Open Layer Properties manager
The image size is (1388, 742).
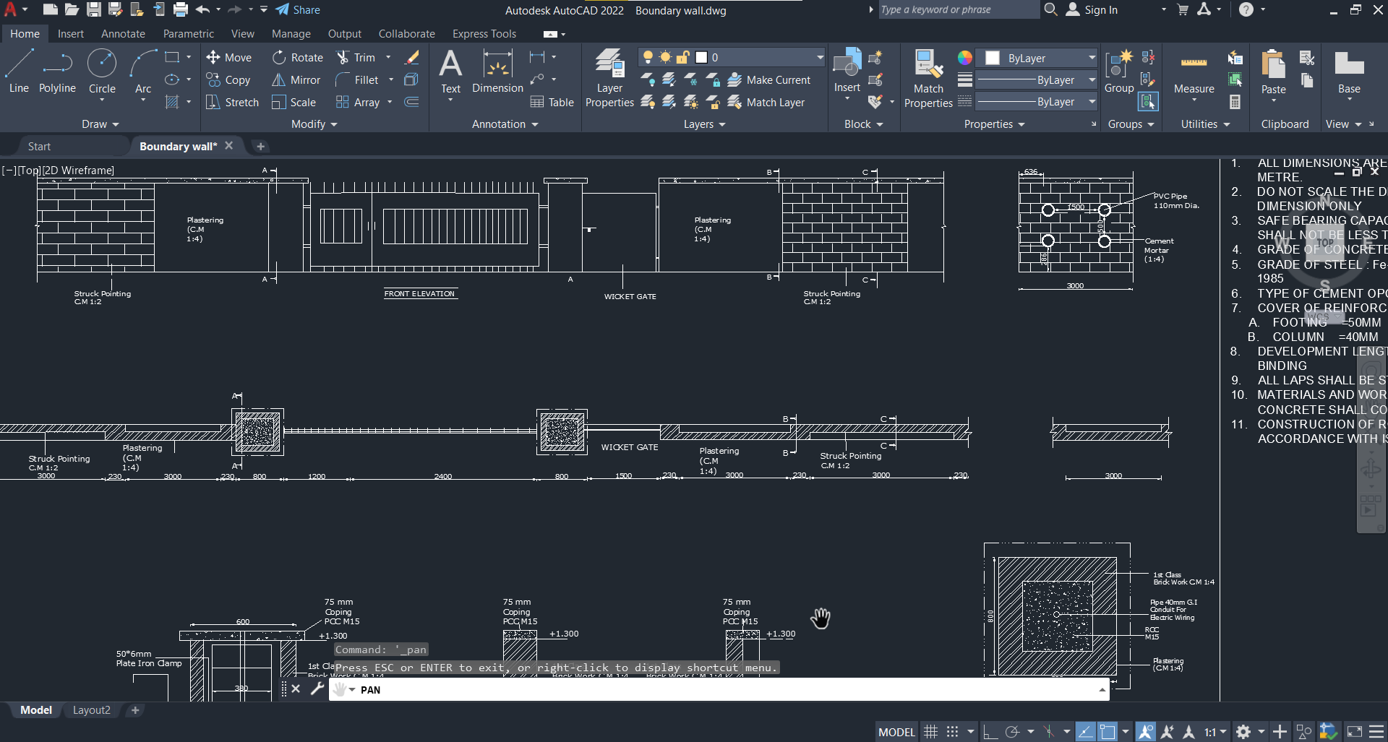pos(609,78)
